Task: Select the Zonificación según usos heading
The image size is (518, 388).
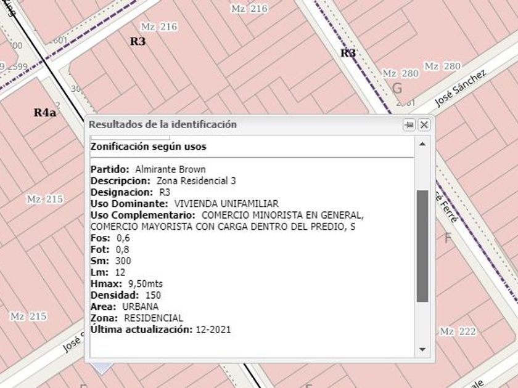Action: click(148, 147)
